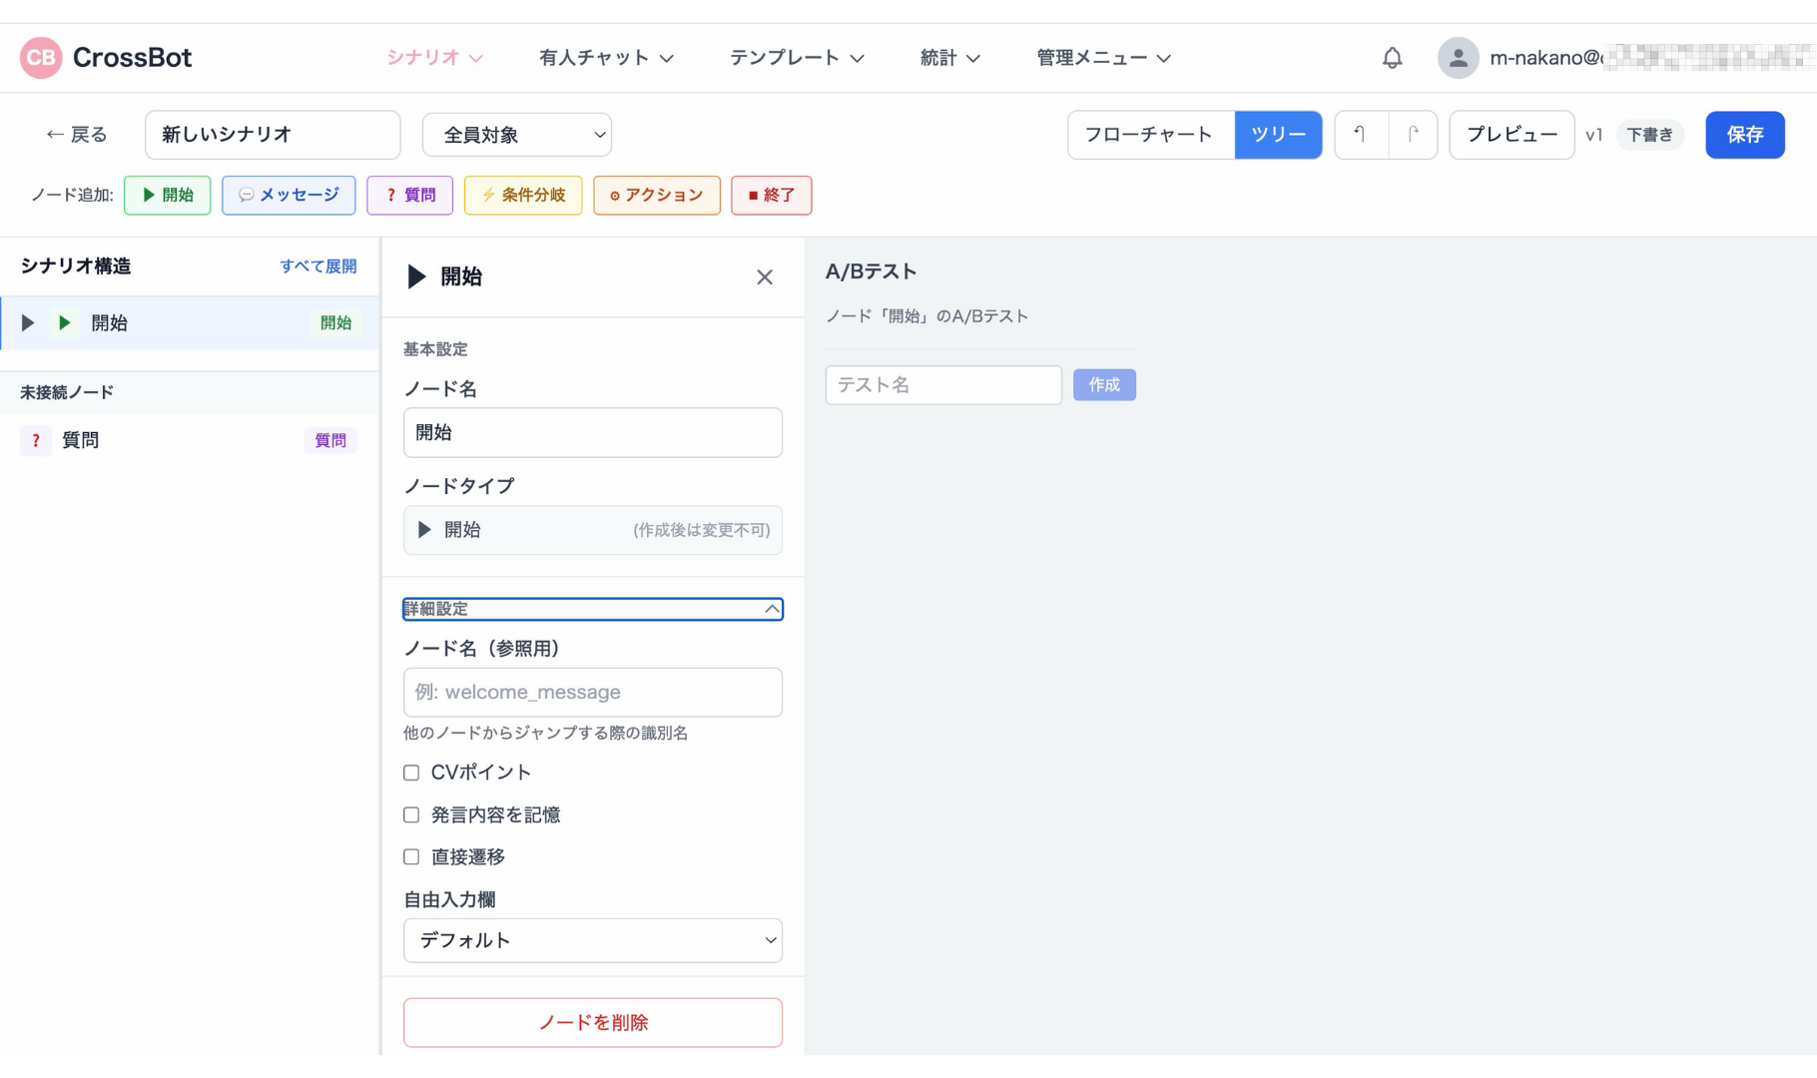Open the 全員対象 target dropdown

tap(516, 135)
